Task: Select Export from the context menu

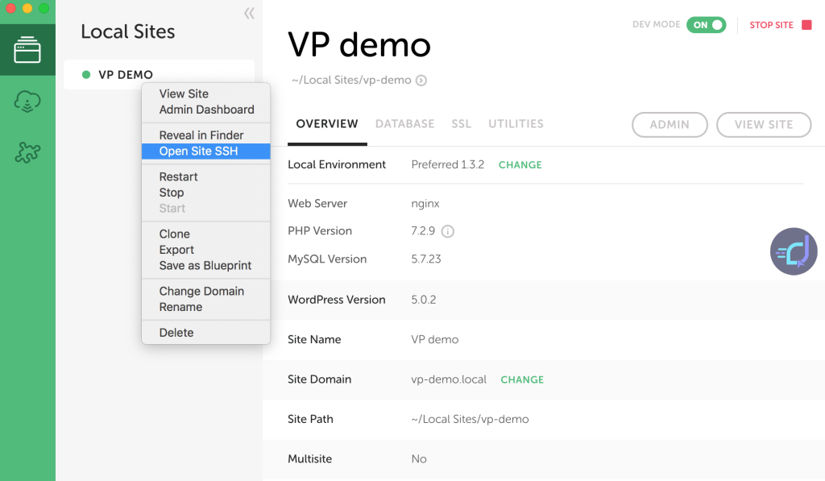Action: point(176,250)
